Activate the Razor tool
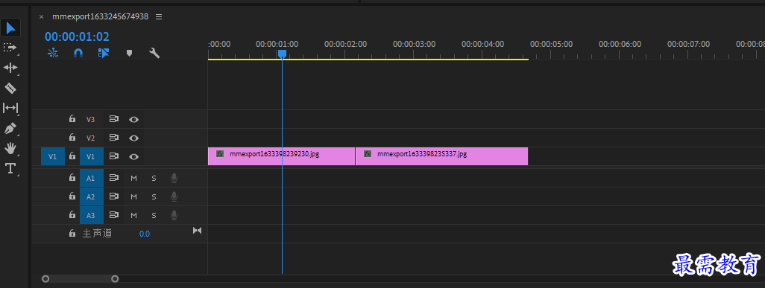The image size is (765, 288). 10,89
